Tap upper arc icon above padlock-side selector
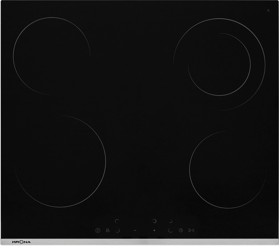 click(117, 221)
